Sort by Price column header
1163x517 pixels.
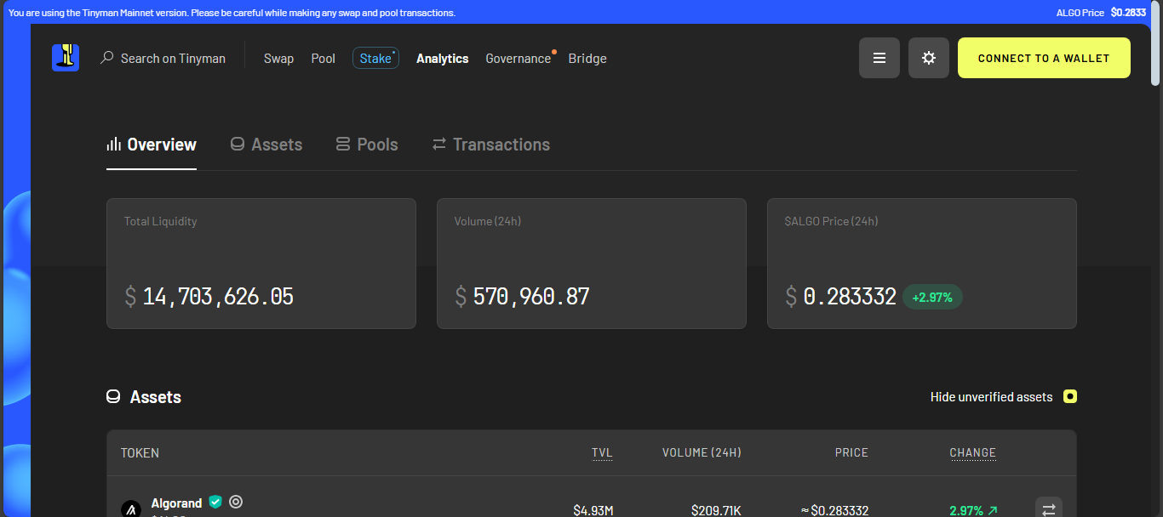851,453
